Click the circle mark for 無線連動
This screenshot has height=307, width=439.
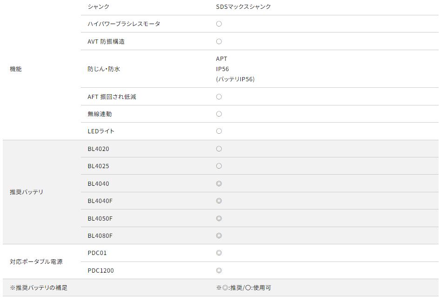(x=219, y=114)
